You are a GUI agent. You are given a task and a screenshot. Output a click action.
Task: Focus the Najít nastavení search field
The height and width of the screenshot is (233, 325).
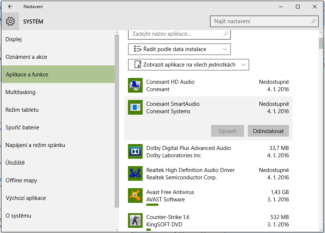264,21
